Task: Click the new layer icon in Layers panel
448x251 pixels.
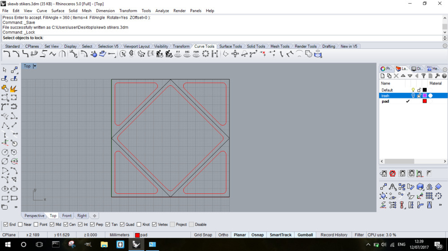Action: [383, 76]
